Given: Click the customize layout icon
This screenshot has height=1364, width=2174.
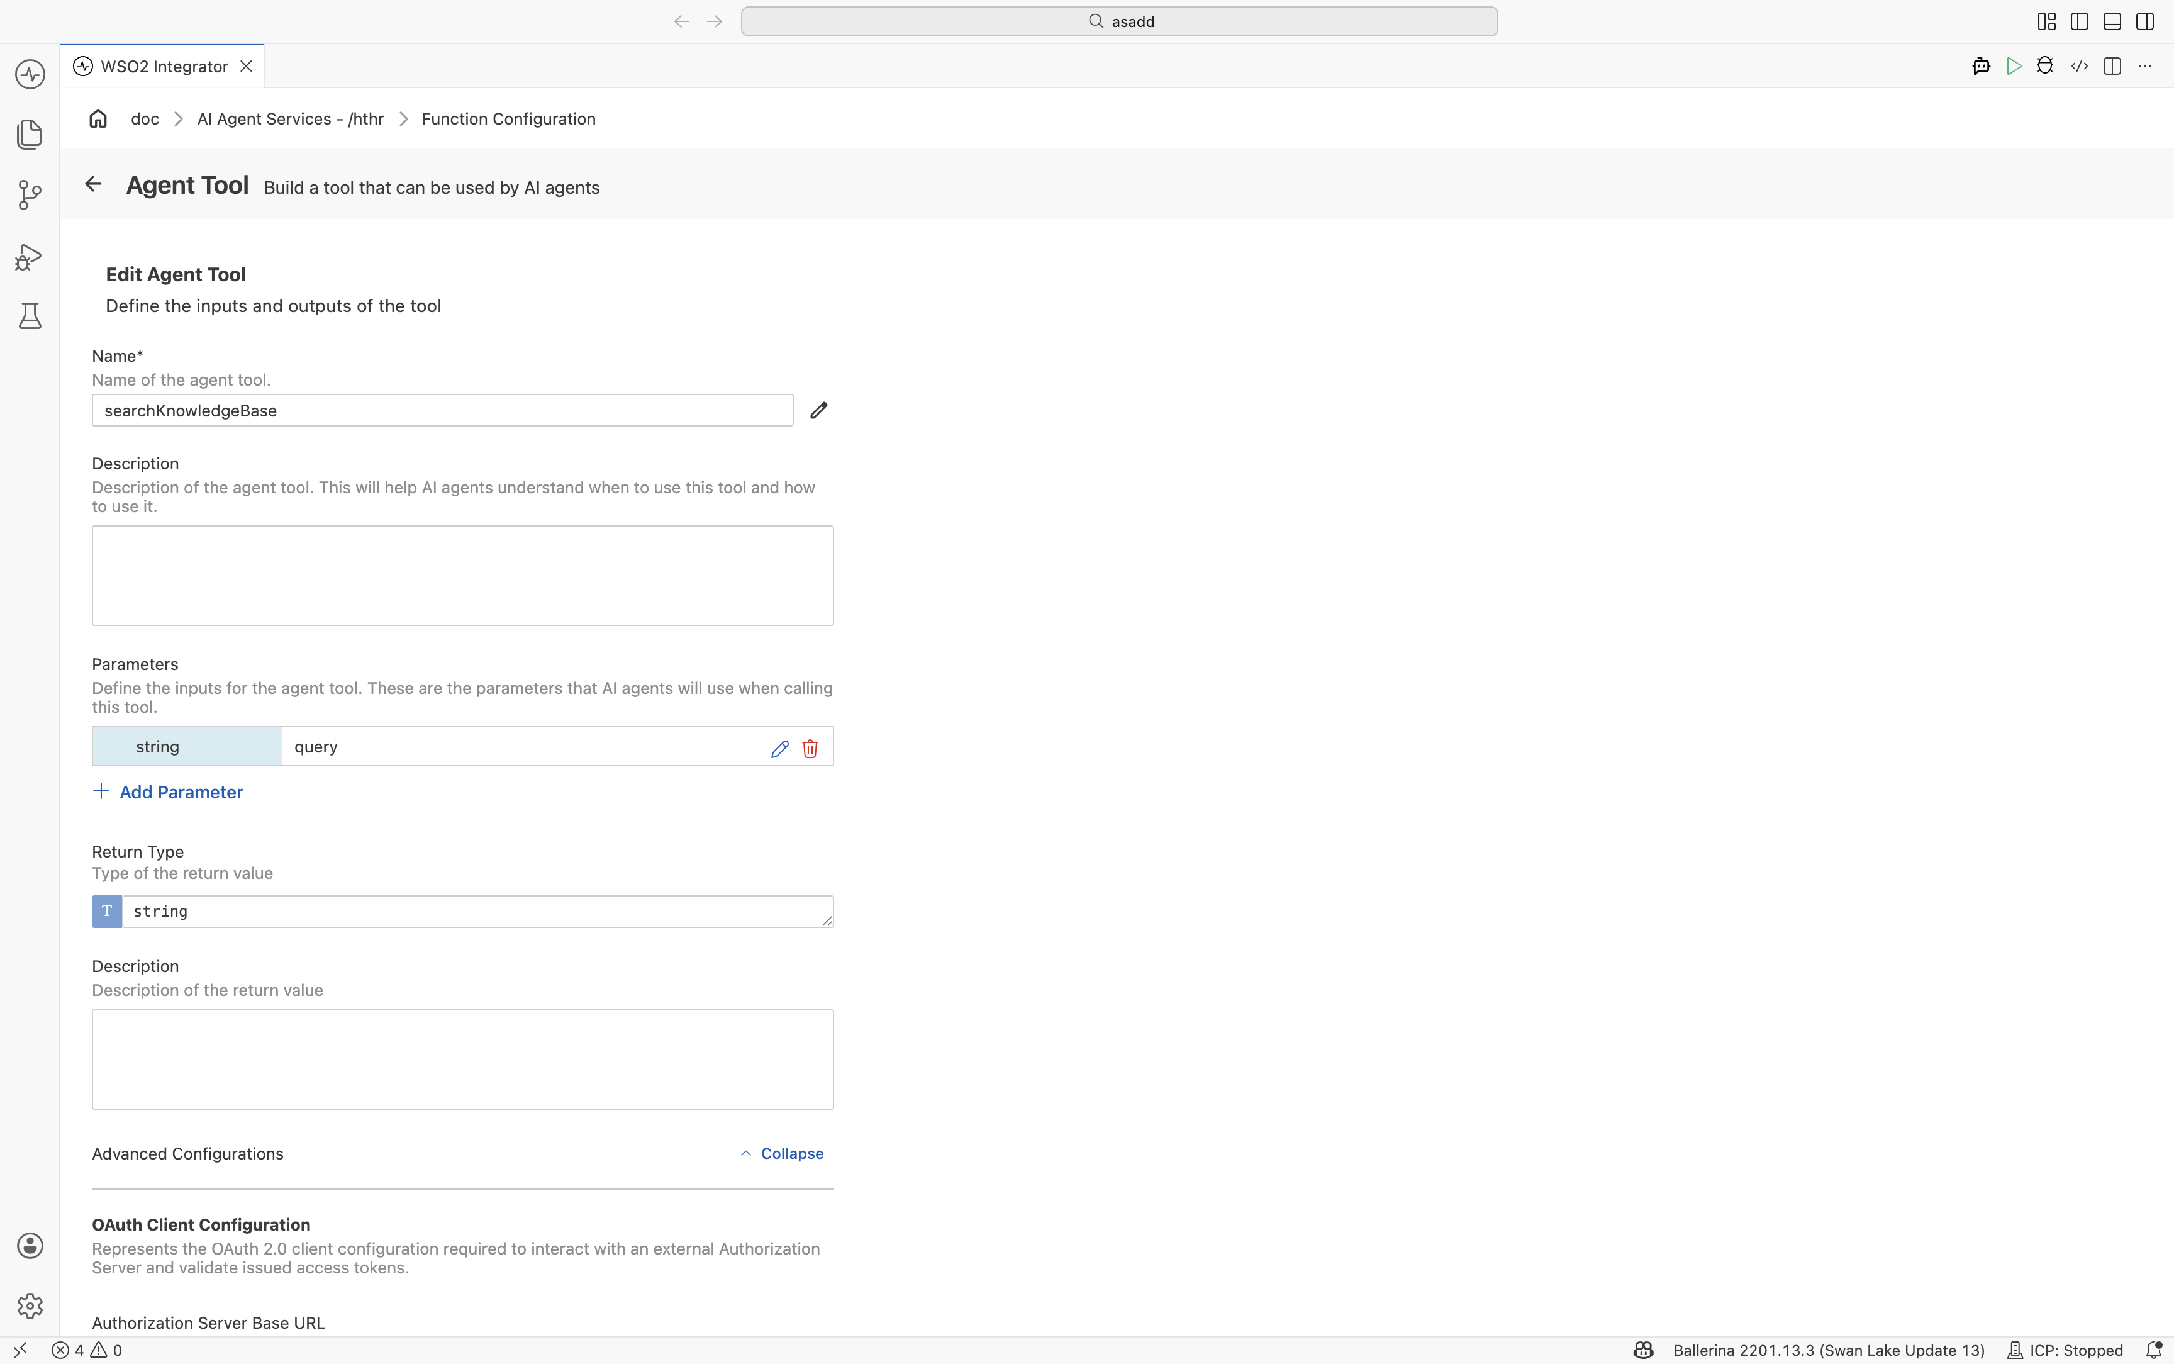Looking at the screenshot, I should coord(2047,21).
